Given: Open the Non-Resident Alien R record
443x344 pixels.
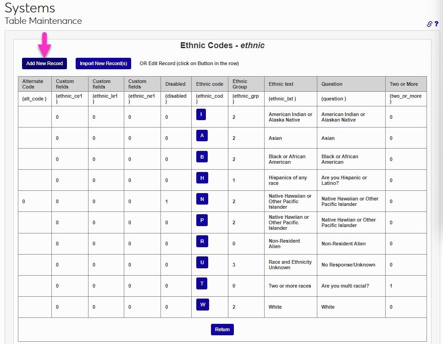Looking at the screenshot, I should [202, 241].
